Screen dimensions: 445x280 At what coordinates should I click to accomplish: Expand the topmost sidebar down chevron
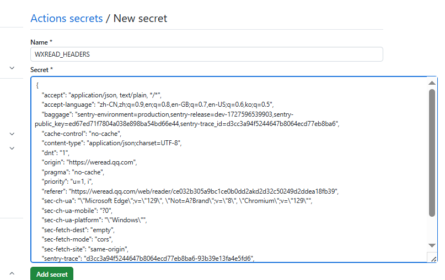[x=12, y=68]
